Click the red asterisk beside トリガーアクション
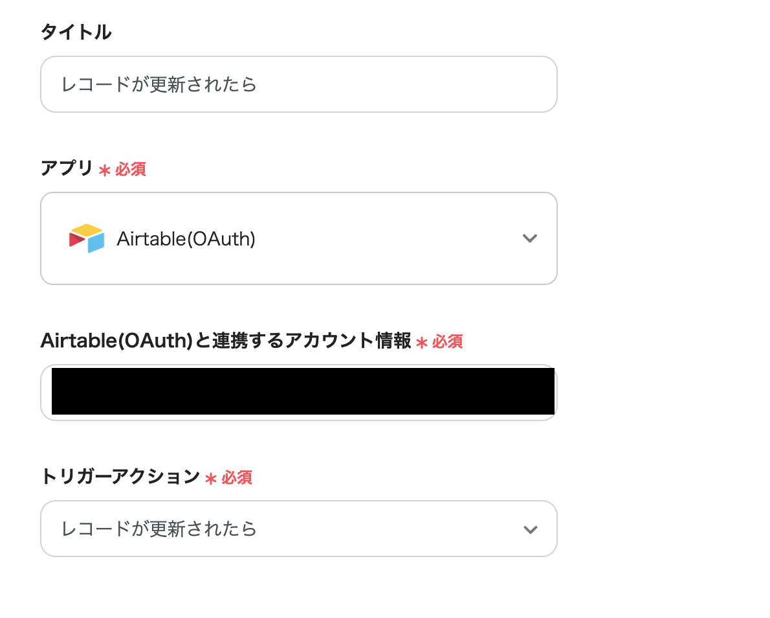 (211, 479)
